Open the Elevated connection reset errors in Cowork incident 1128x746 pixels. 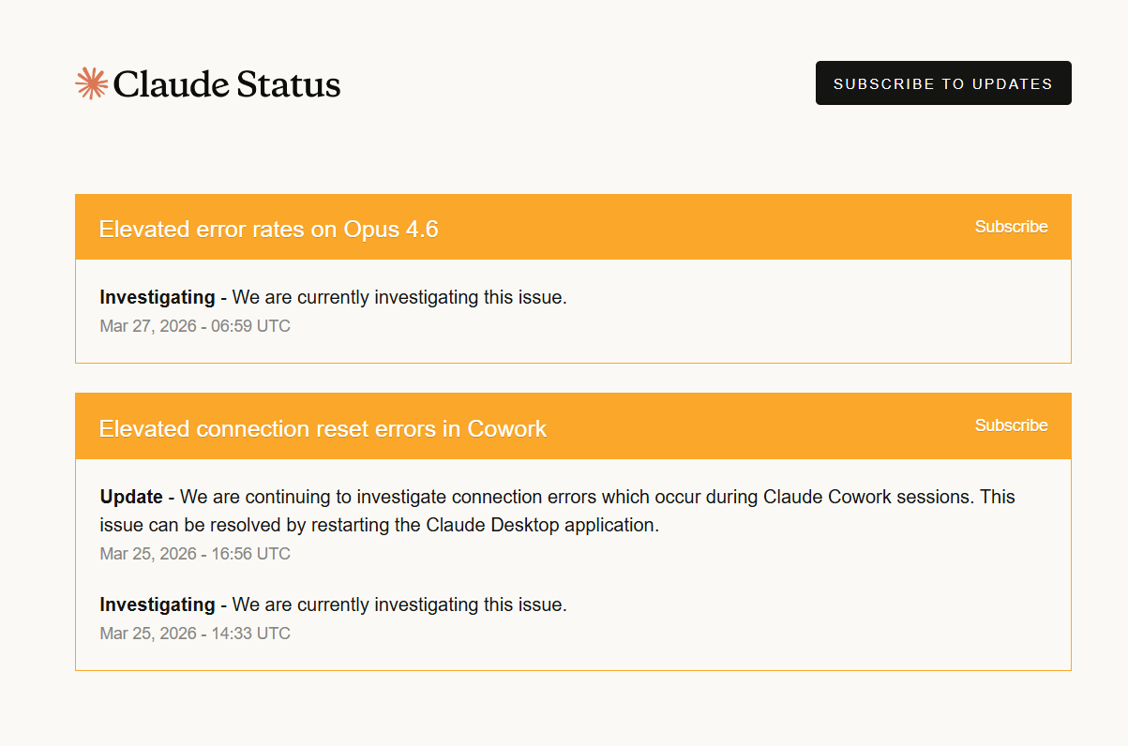(323, 428)
